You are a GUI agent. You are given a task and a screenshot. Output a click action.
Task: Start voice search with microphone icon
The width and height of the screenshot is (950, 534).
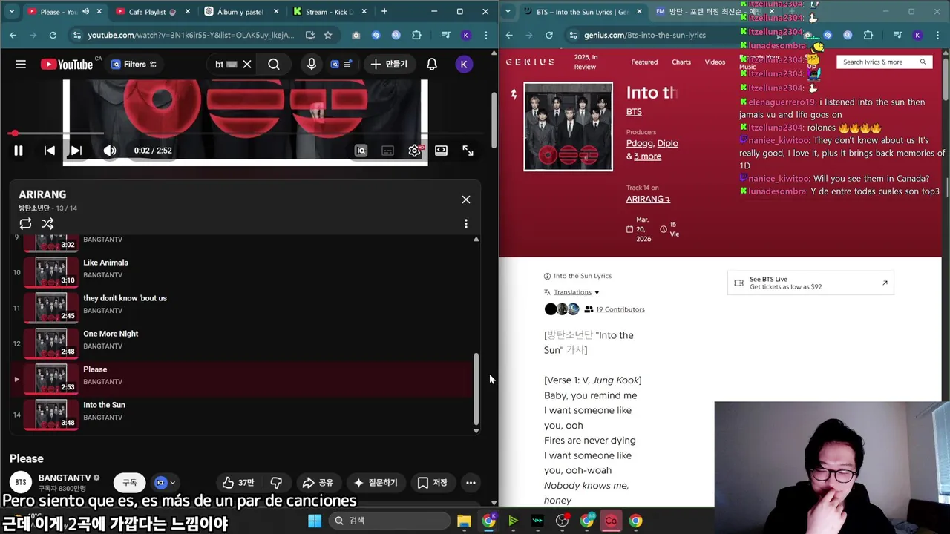point(312,65)
